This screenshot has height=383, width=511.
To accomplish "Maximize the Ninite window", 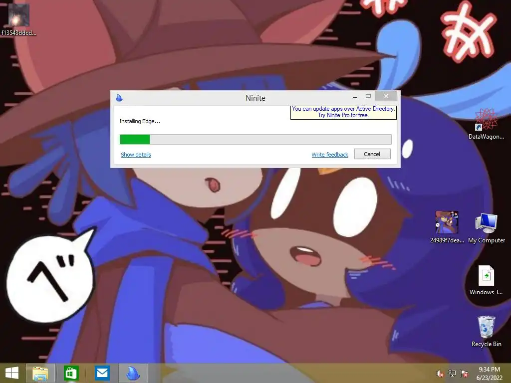I will click(x=368, y=96).
